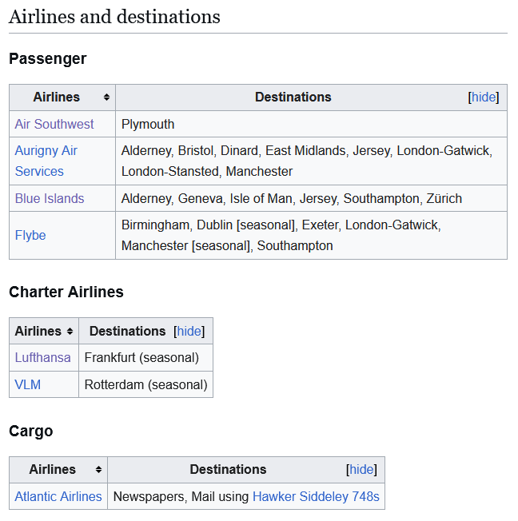Sort Passenger table by Airlines column
Viewport: 518px width, 521px height.
tap(106, 97)
